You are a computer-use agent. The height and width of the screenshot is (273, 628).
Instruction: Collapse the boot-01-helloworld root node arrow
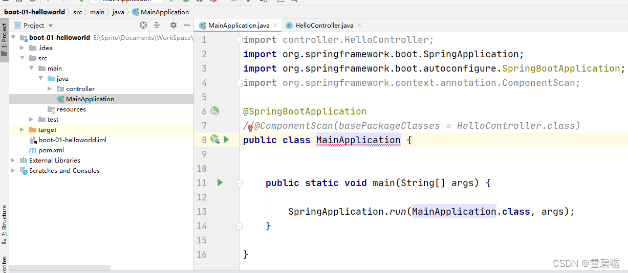tap(13, 37)
